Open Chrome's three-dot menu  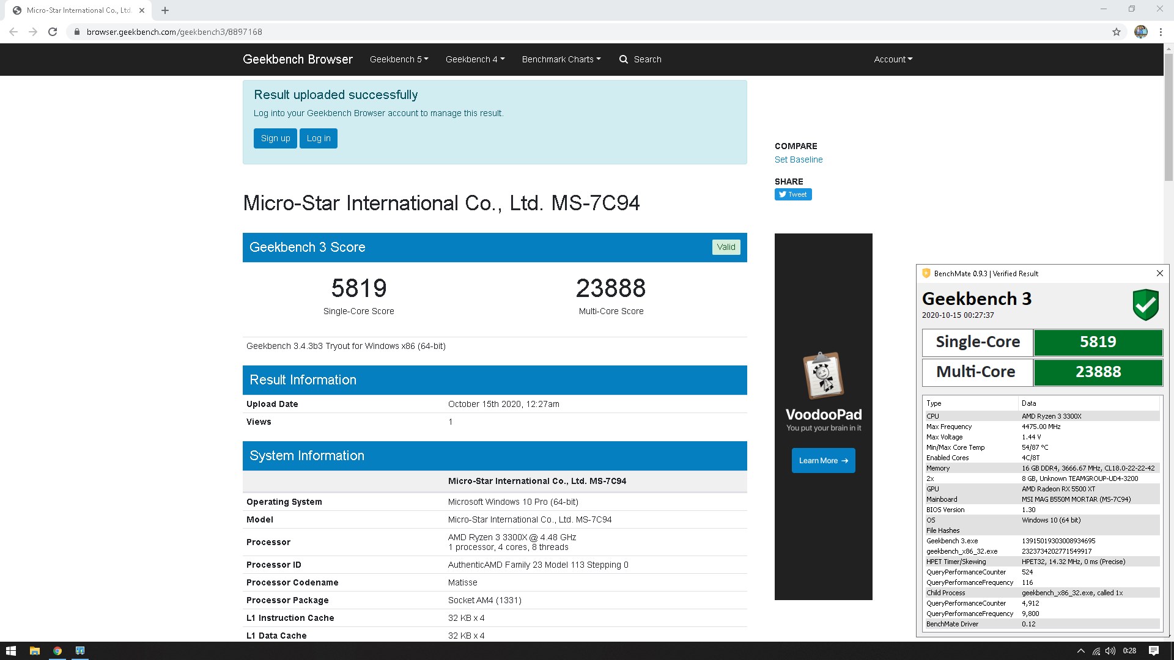(1161, 32)
